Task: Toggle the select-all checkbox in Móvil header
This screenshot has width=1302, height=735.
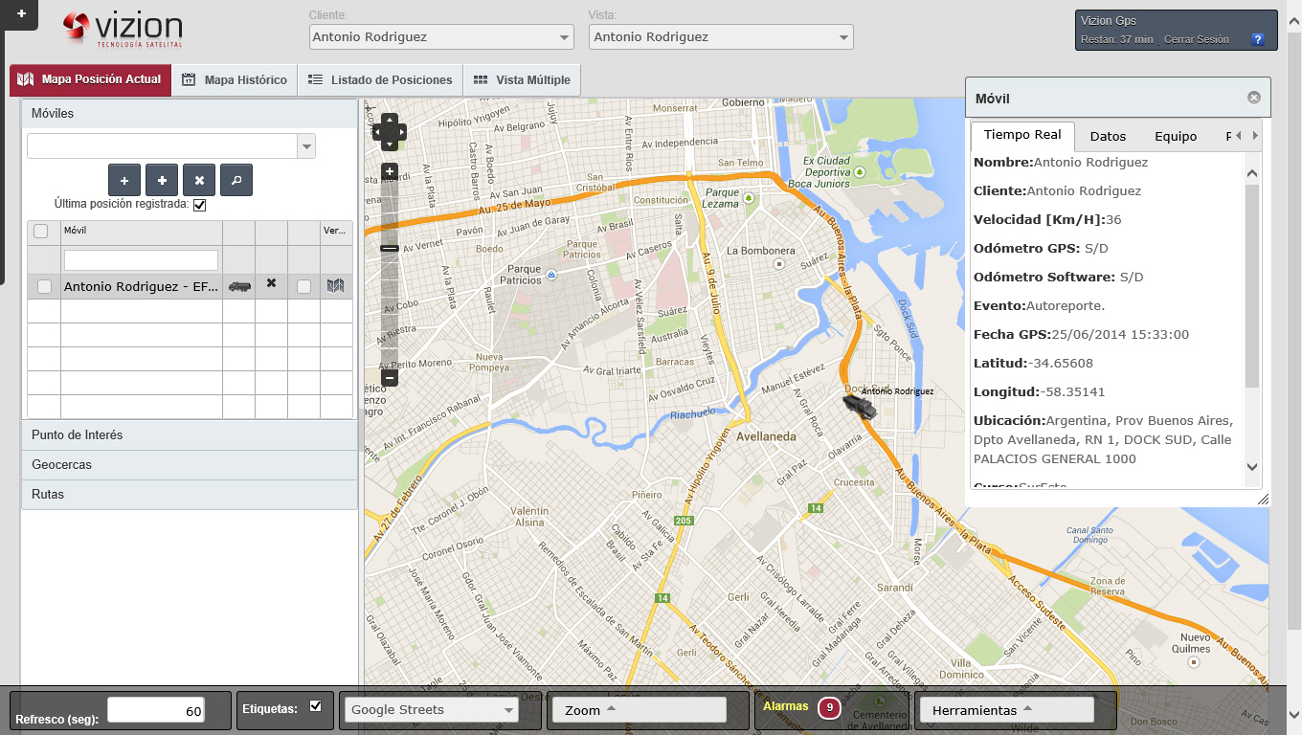Action: 40,231
